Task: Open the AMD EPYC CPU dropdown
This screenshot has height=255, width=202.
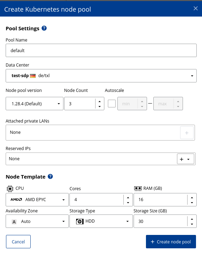Action: click(x=37, y=200)
